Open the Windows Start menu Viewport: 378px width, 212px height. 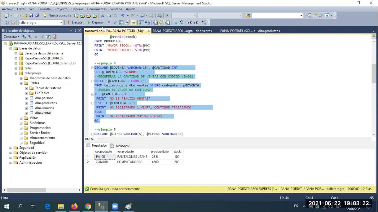6,206
